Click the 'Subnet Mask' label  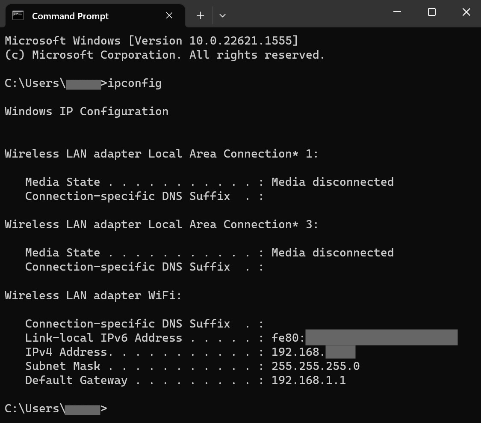pos(62,366)
